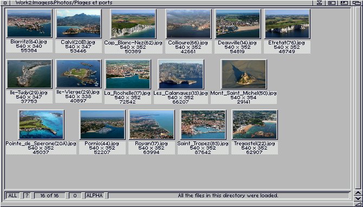Click the file name label 'Mont_Saint_Michel(50).jpg'

tap(244, 93)
